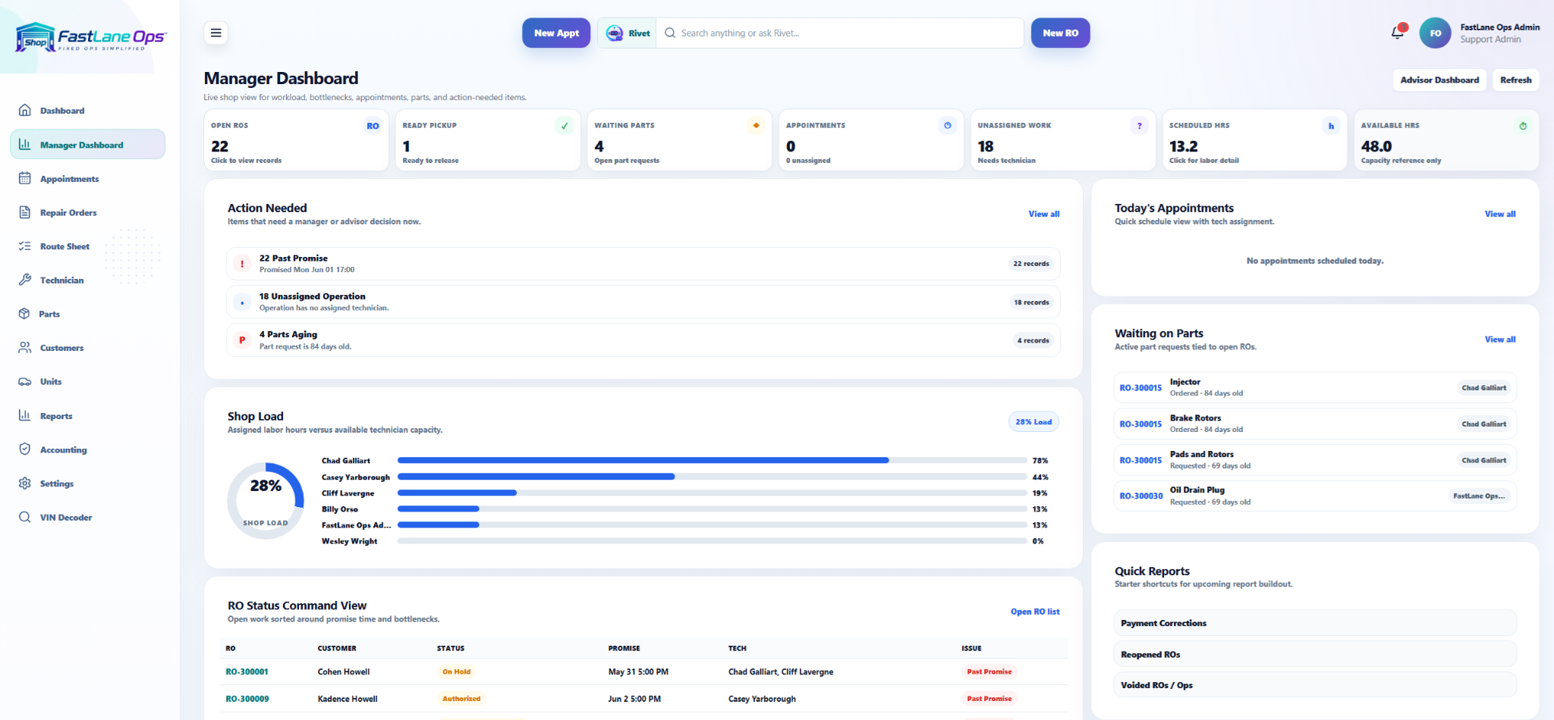
Task: Switch to Advisor Dashboard
Action: (x=1439, y=80)
